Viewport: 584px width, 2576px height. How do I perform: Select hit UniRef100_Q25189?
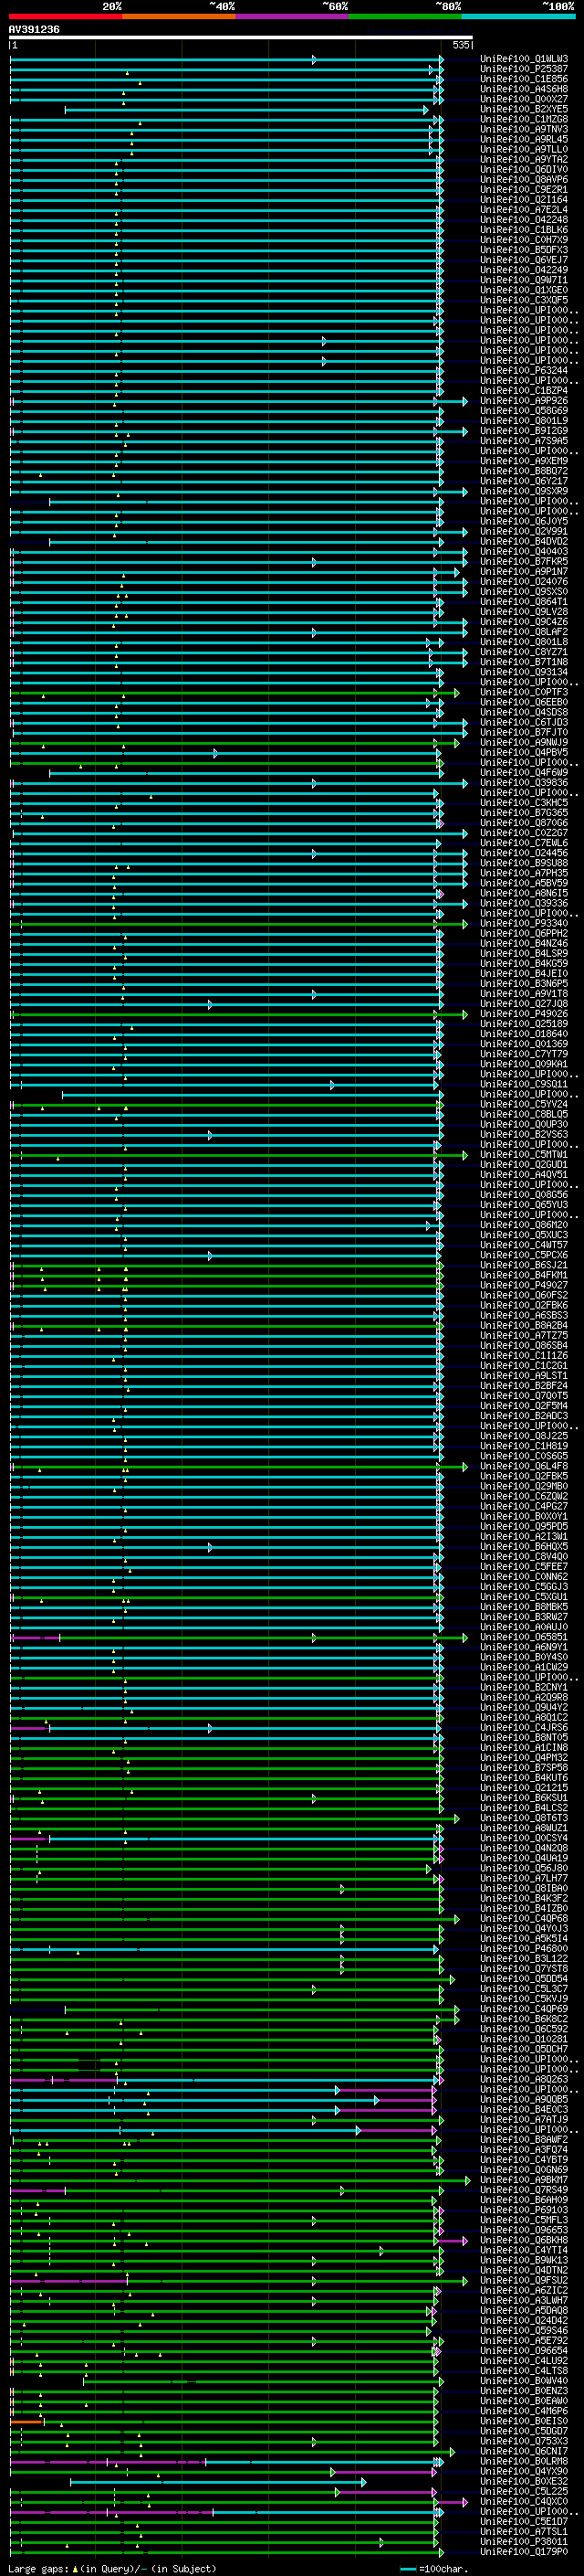(x=523, y=1024)
